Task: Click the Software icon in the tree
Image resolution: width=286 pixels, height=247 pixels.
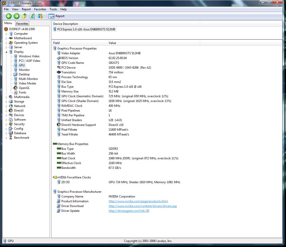Action: pyautogui.click(x=11, y=120)
